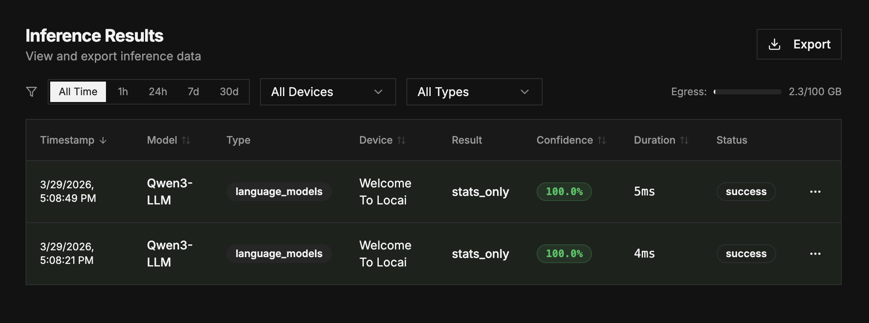Open row actions menu for 5:08:21 PM entry
The height and width of the screenshot is (323, 869).
815,254
